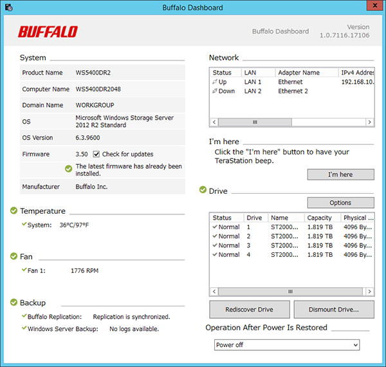The width and height of the screenshot is (386, 367).
Task: Select drive 1 row in Drive list
Action: [289, 227]
